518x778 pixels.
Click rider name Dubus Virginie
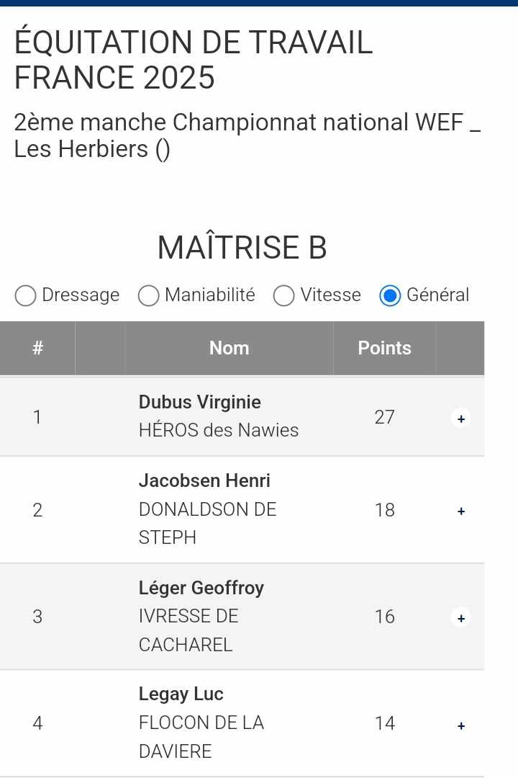pos(199,402)
